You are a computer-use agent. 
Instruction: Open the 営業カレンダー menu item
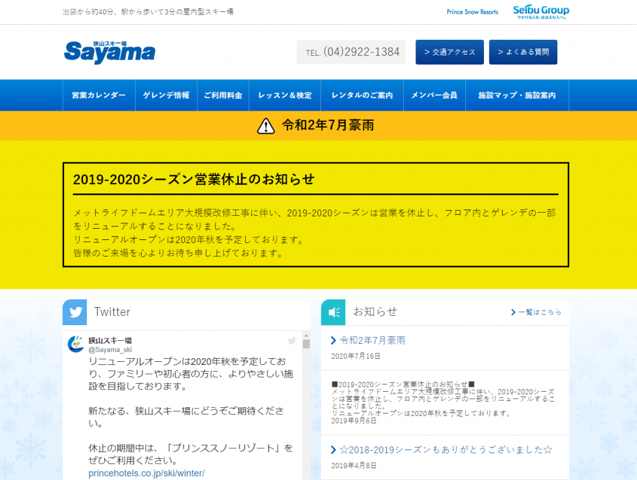click(98, 96)
